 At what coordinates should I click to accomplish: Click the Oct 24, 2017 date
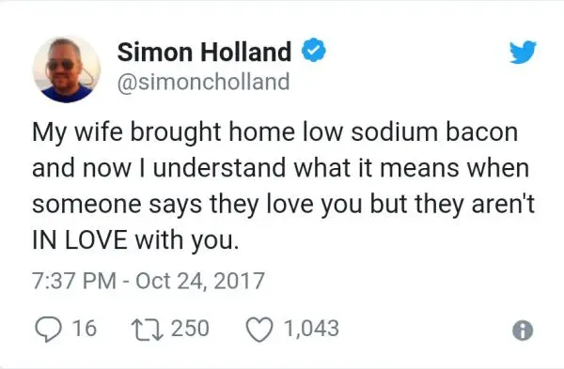pos(200,281)
